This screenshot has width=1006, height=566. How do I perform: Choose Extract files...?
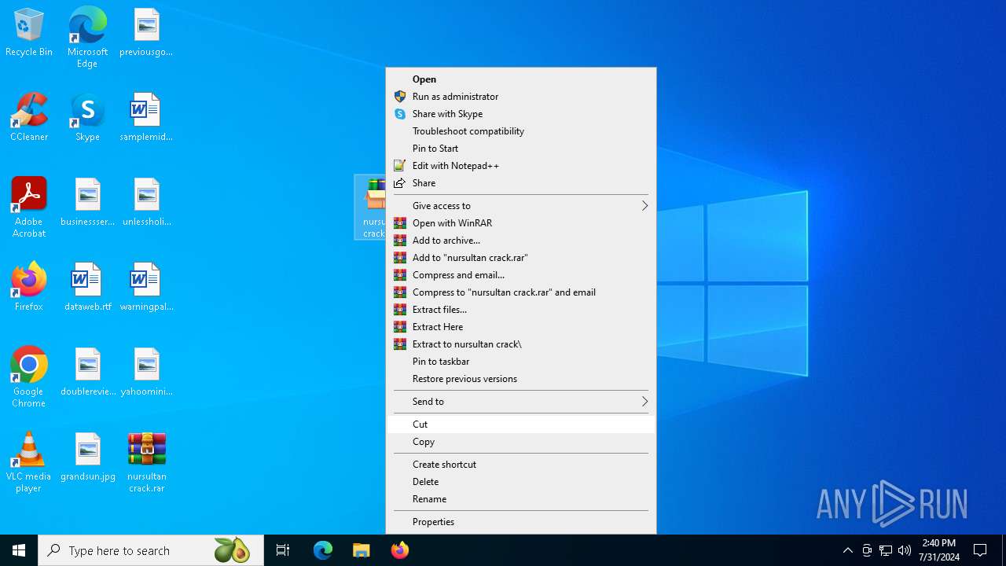tap(521, 310)
